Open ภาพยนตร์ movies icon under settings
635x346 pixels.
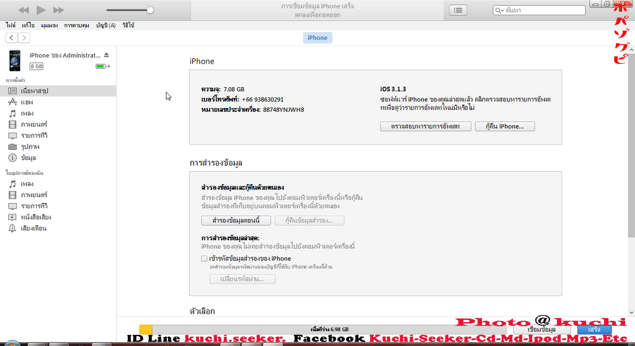coord(13,124)
